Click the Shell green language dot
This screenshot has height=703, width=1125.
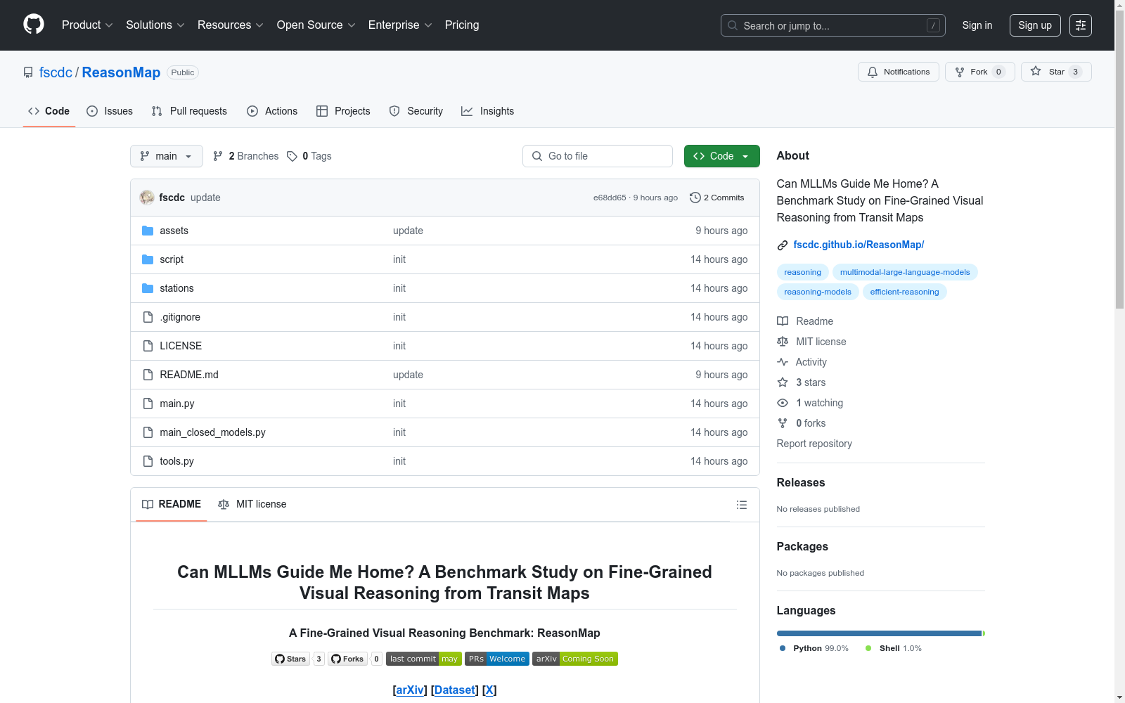(x=868, y=648)
